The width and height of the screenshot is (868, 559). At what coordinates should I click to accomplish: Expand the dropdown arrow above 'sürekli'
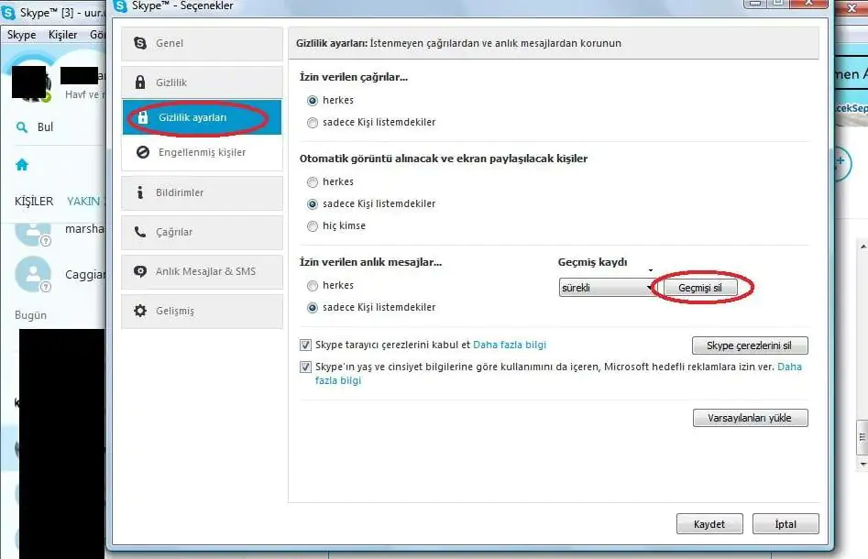[651, 270]
